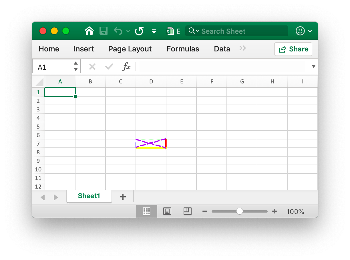Switch to the Formulas tab
Screen dimensions: 350x260
tap(183, 49)
